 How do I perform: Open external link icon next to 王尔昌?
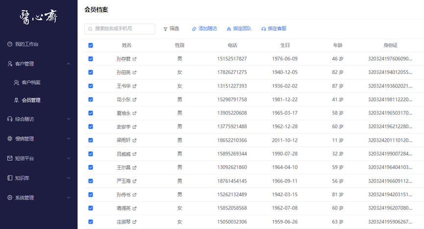(x=134, y=168)
